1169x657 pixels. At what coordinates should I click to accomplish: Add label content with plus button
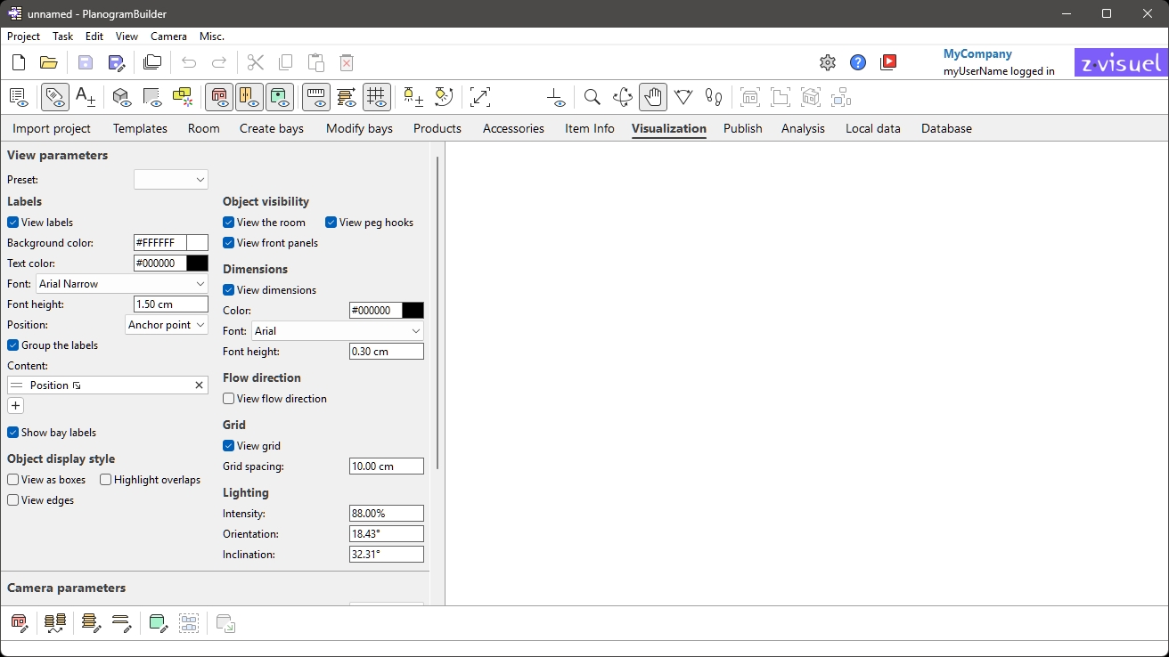pyautogui.click(x=16, y=406)
